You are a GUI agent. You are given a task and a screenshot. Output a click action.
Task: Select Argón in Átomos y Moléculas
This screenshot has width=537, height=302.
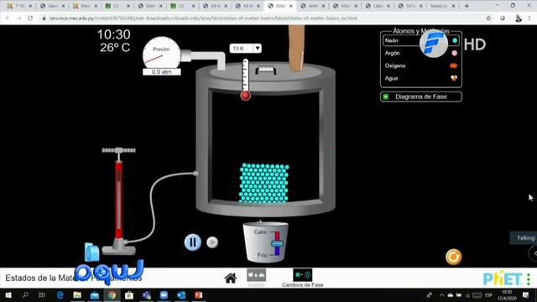pyautogui.click(x=421, y=53)
